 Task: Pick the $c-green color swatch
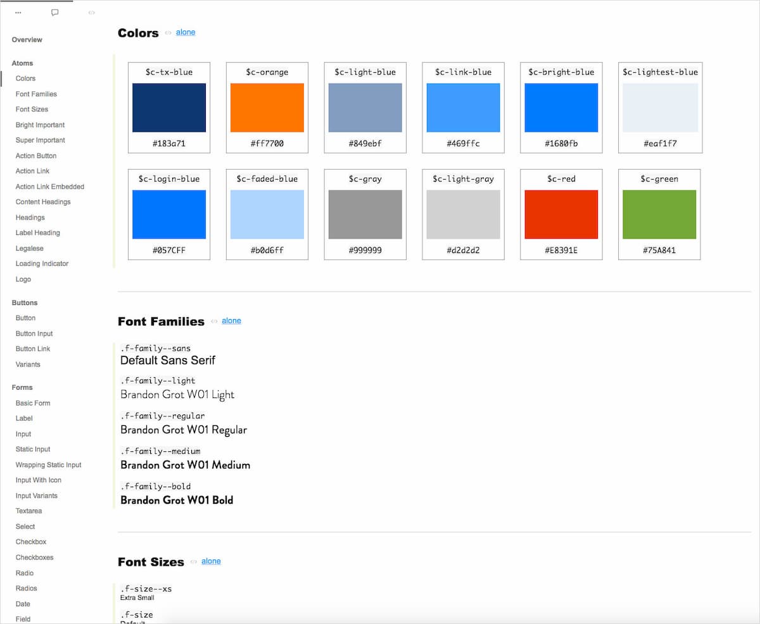(659, 215)
